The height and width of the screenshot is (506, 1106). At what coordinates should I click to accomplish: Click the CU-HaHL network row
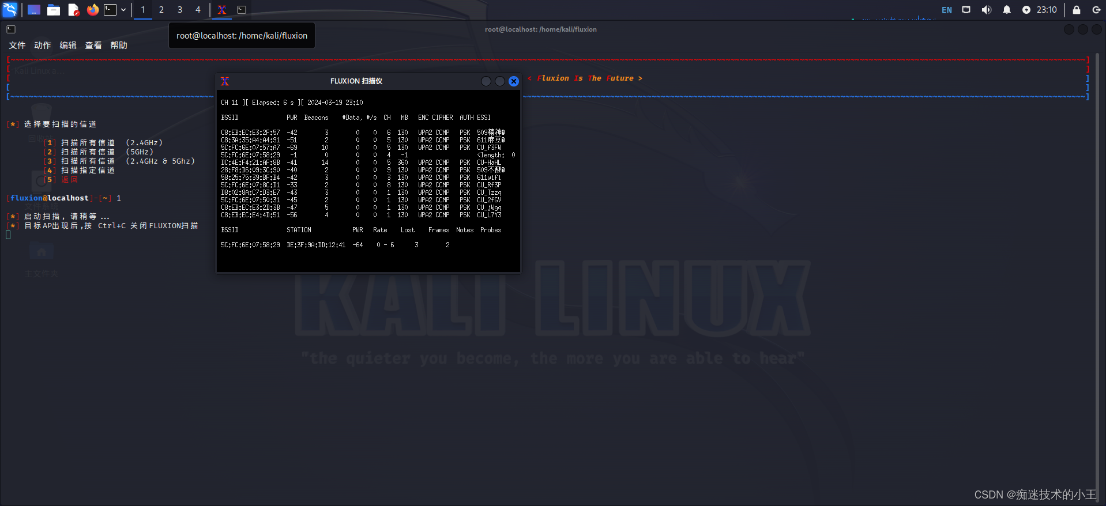point(361,163)
